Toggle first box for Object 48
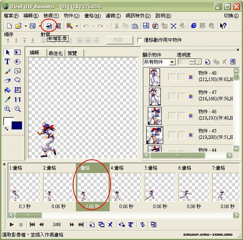Screen dimensions: 243x240 click(x=172, y=77)
